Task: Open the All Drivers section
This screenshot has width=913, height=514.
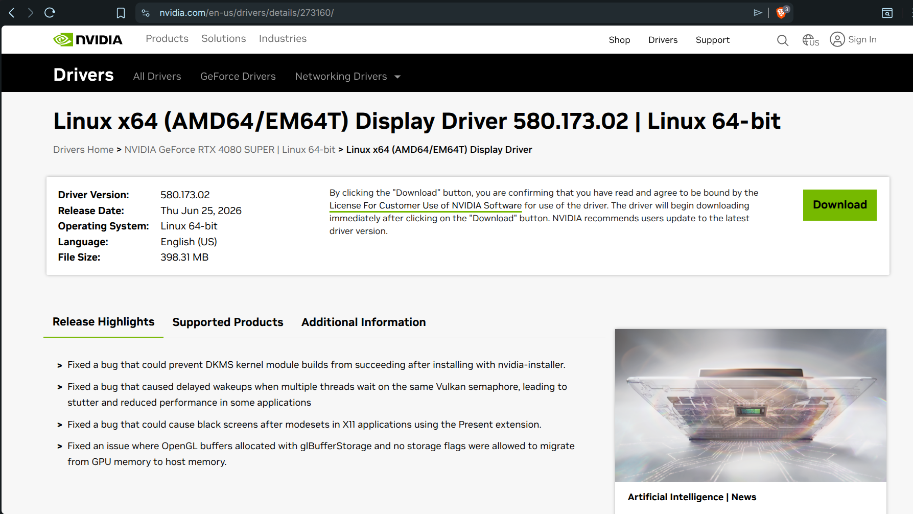Action: tap(157, 76)
